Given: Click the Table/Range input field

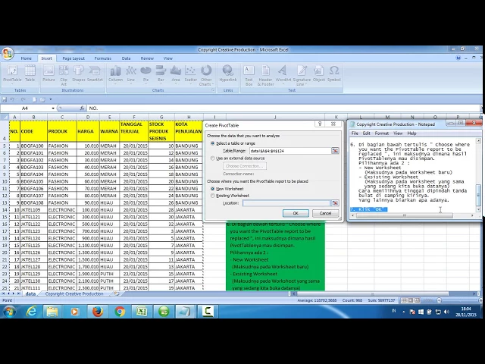Looking at the screenshot, I should [290, 151].
